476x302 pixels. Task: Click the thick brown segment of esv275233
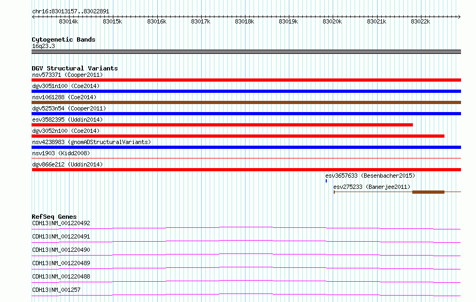click(x=428, y=192)
